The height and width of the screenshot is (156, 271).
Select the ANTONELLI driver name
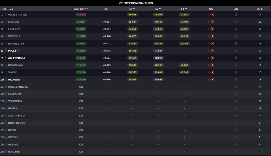click(16, 58)
